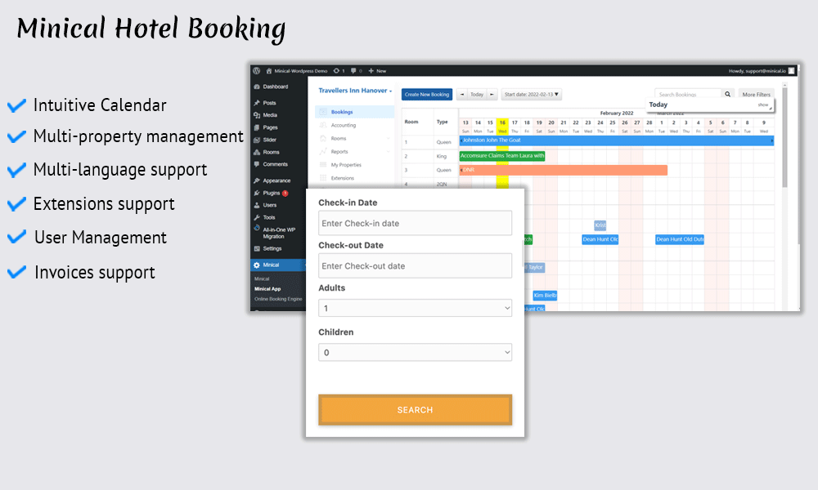Open the Start date 2022-02-13 dropdown
Image resolution: width=818 pixels, height=490 pixels.
[x=531, y=94]
